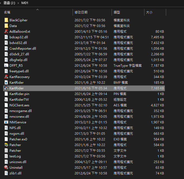184x179 pixels.
Task: Click the 1,907 KB size of NMService
Action: coord(157,122)
